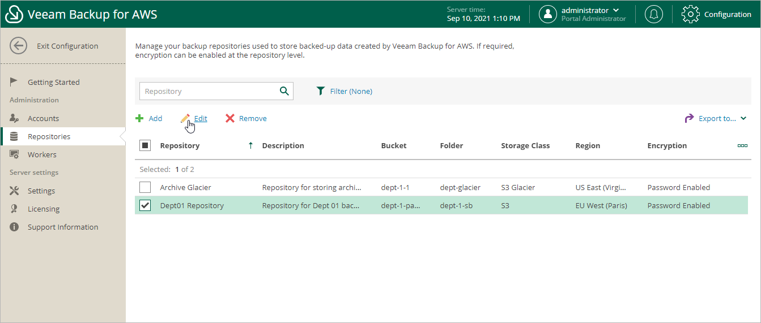The width and height of the screenshot is (761, 323).
Task: Open Support Information page
Action: 62,227
